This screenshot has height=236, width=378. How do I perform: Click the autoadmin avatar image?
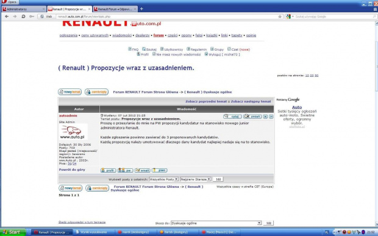click(73, 132)
